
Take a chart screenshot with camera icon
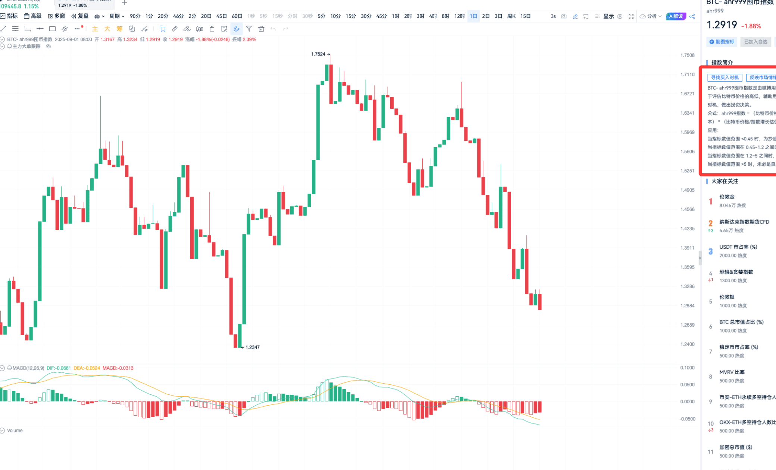[x=564, y=16]
